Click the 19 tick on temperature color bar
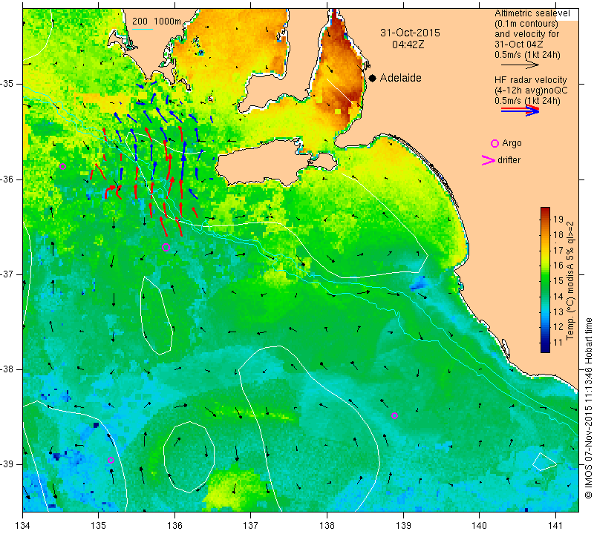 [x=558, y=219]
